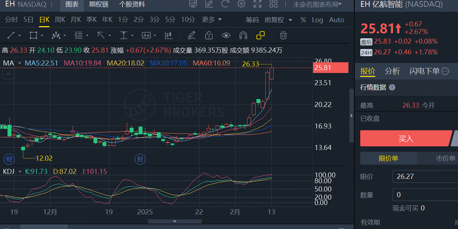Click the candlestick chart type icon
Viewport: 458px width, 229px height.
click(x=169, y=35)
